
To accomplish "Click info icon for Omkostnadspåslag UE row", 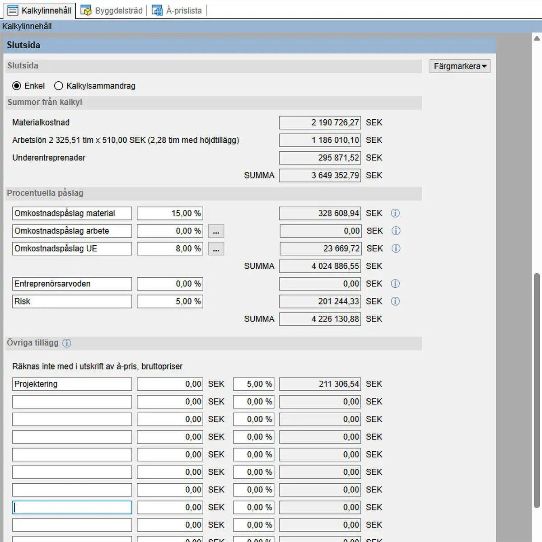I will [396, 248].
